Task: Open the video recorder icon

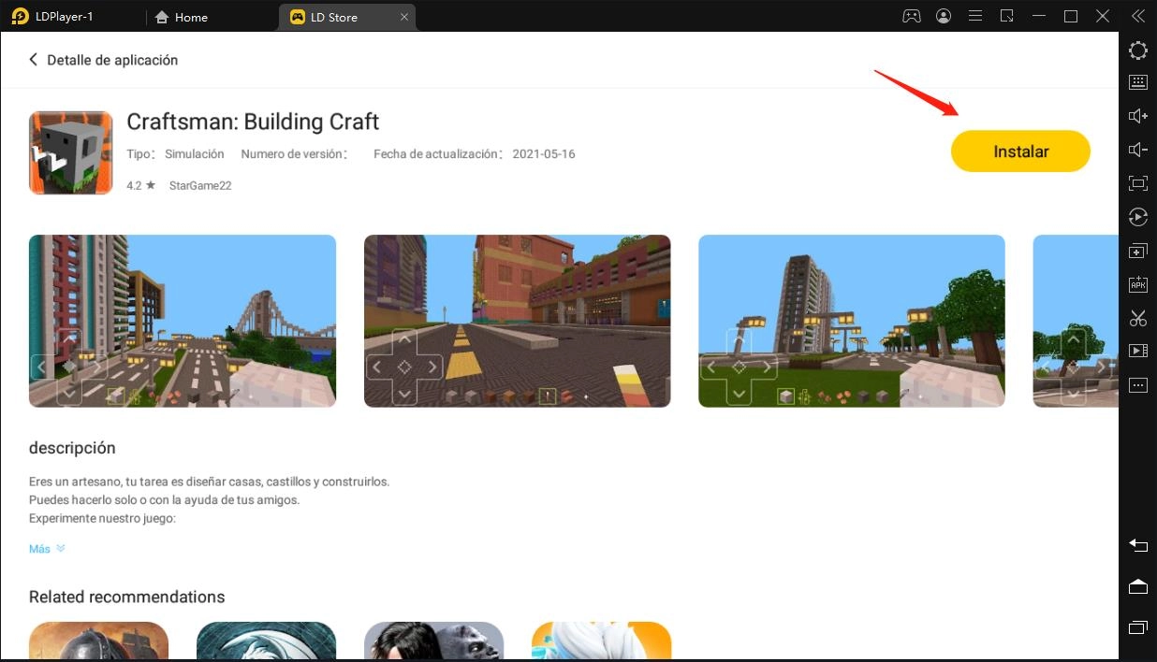Action: click(x=1138, y=351)
